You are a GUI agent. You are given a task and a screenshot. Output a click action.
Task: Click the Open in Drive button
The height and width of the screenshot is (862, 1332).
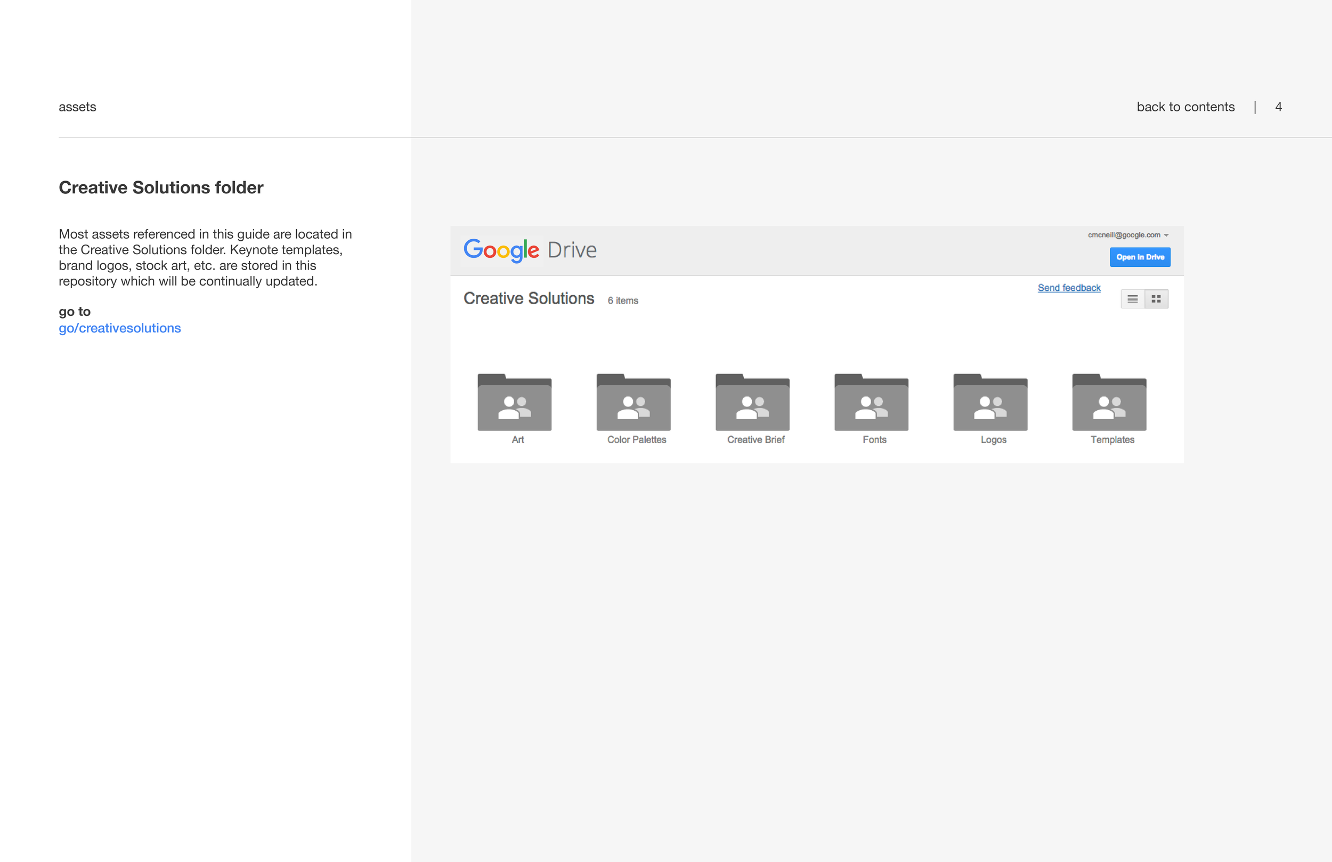click(x=1140, y=257)
